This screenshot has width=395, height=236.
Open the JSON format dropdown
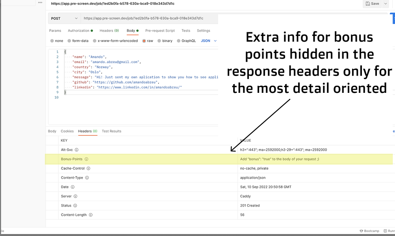209,41
